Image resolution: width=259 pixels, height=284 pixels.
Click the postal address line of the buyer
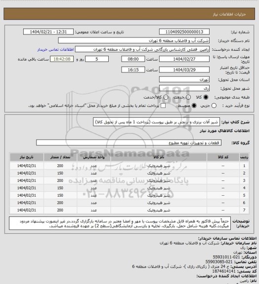[194, 267]
